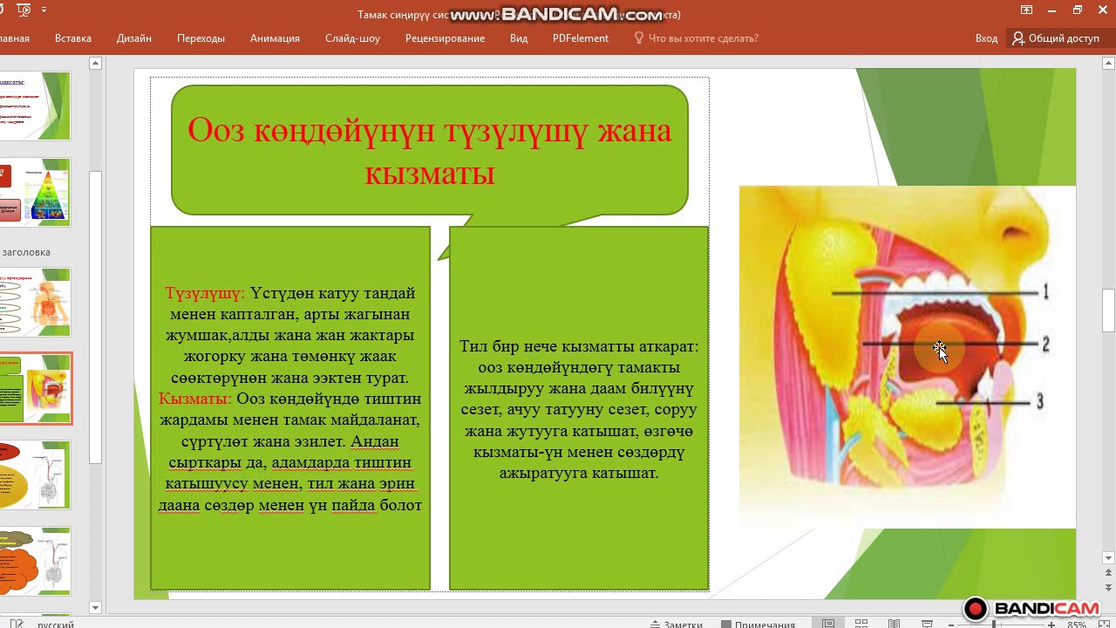This screenshot has height=628, width=1116.
Task: Click label number 1 on anatomy image
Action: [x=1045, y=292]
